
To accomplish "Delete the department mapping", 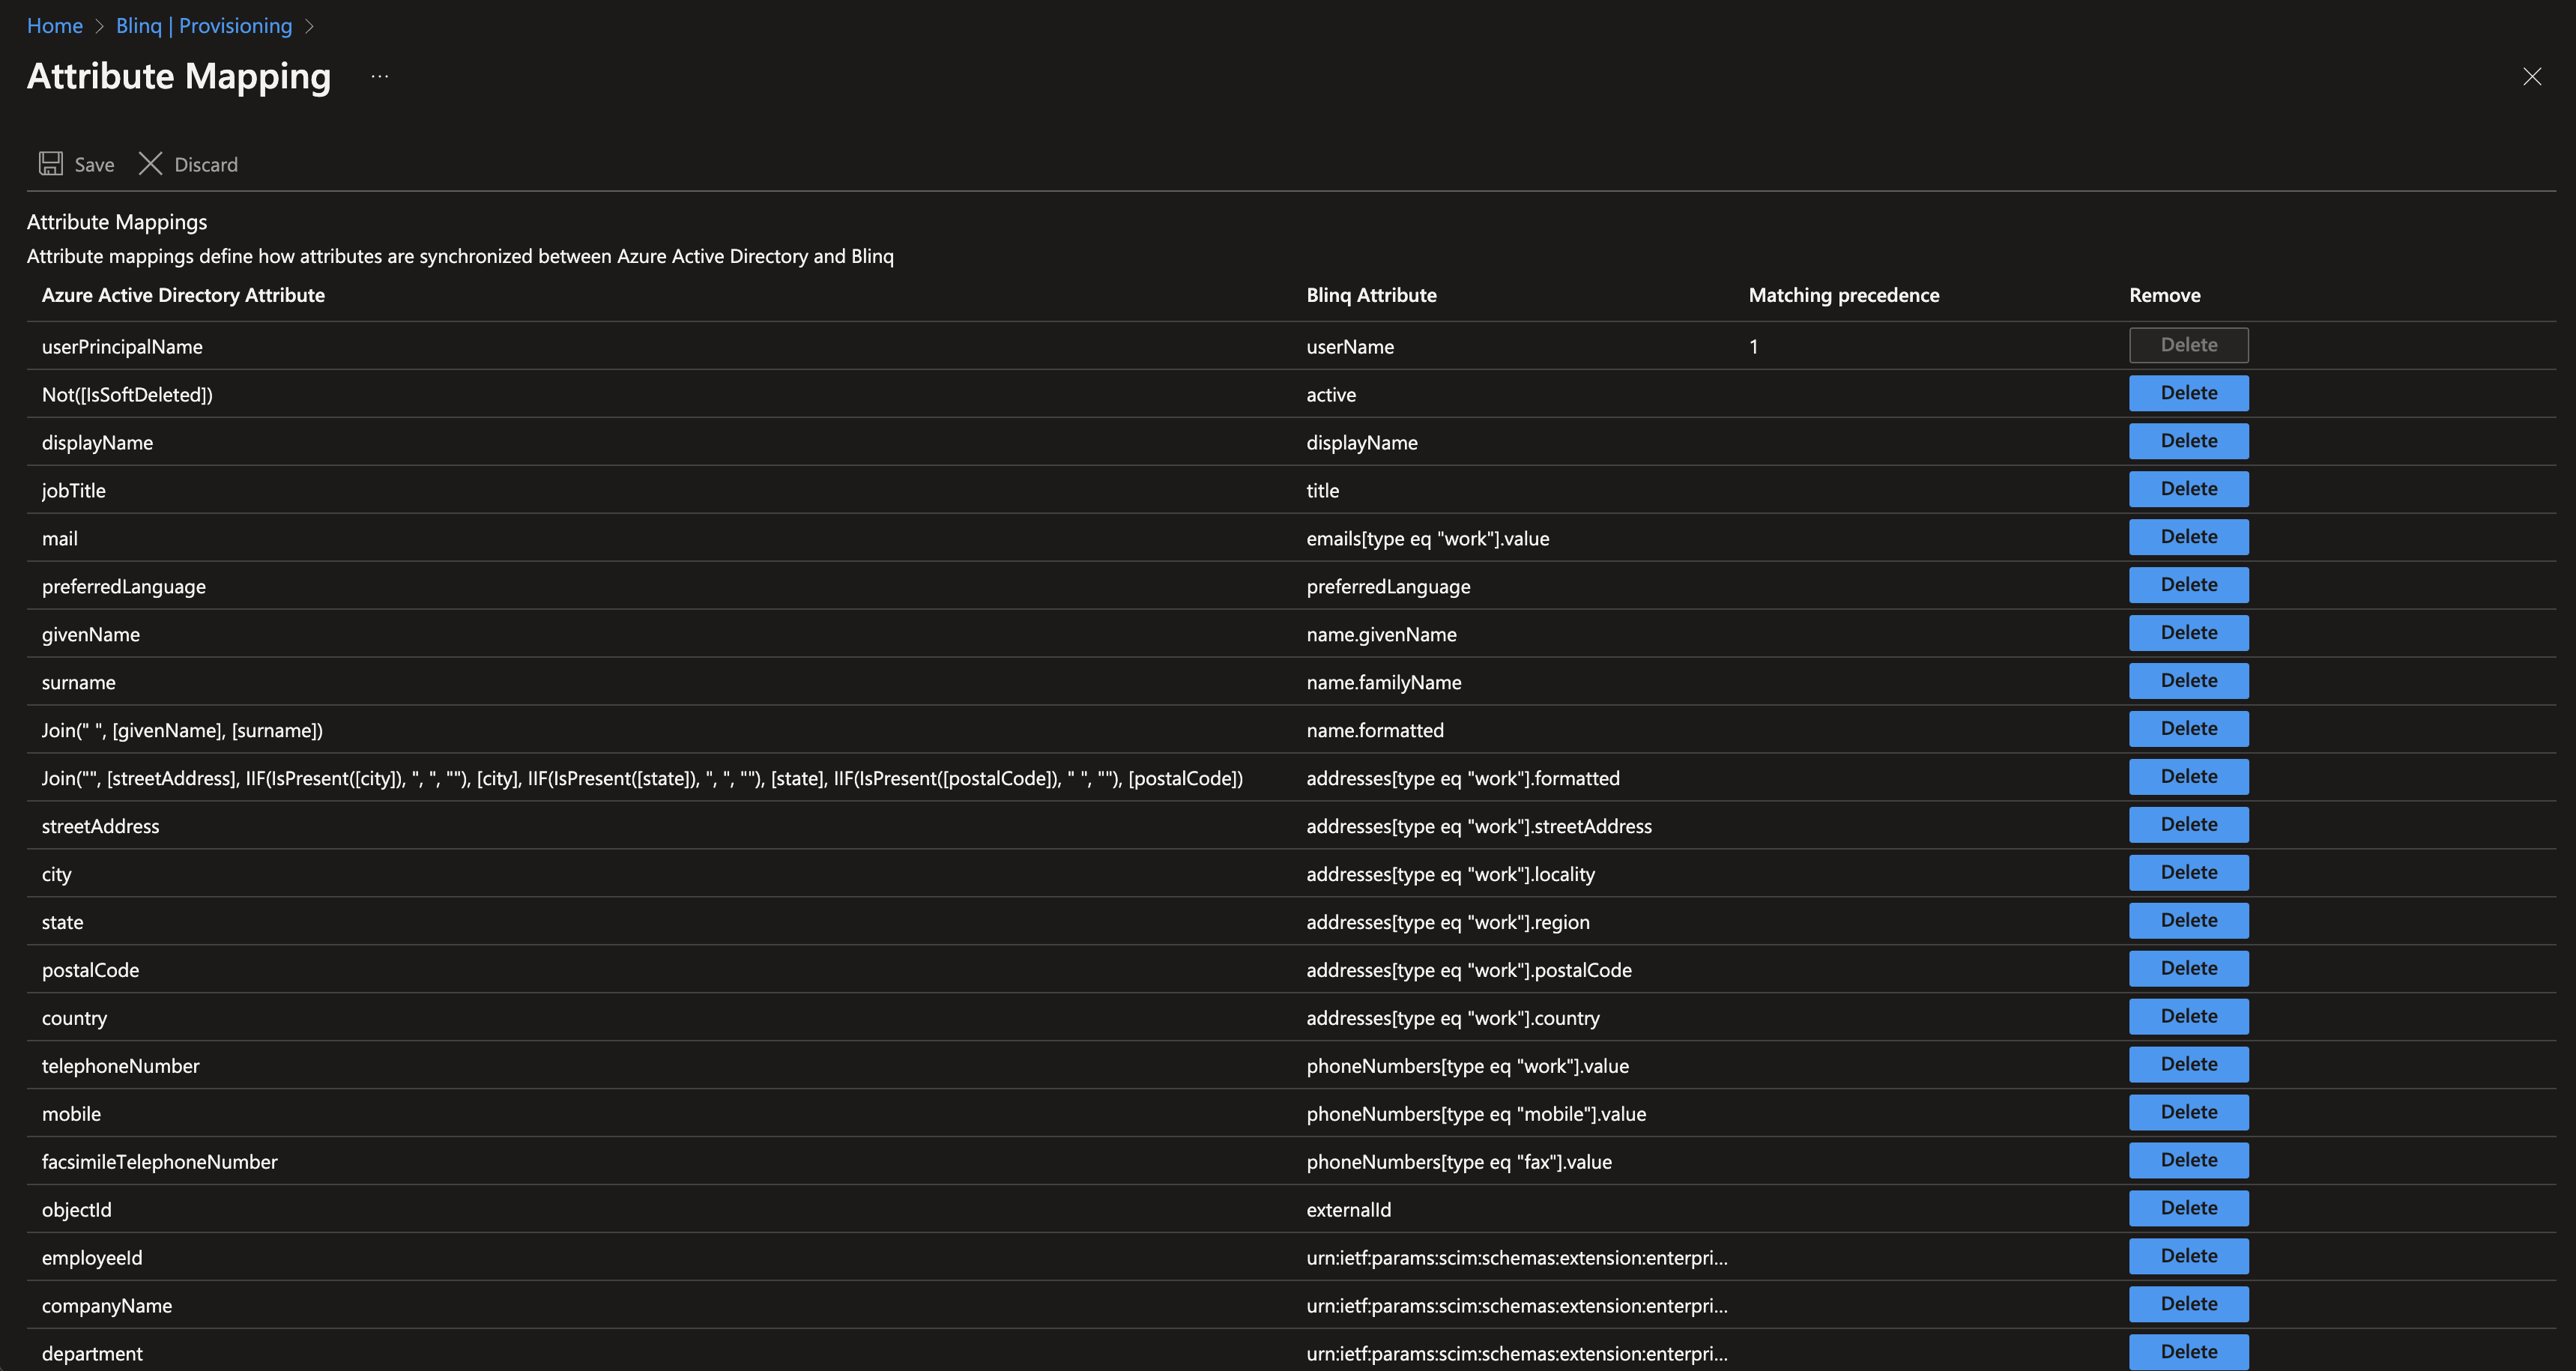I will click(2188, 1352).
